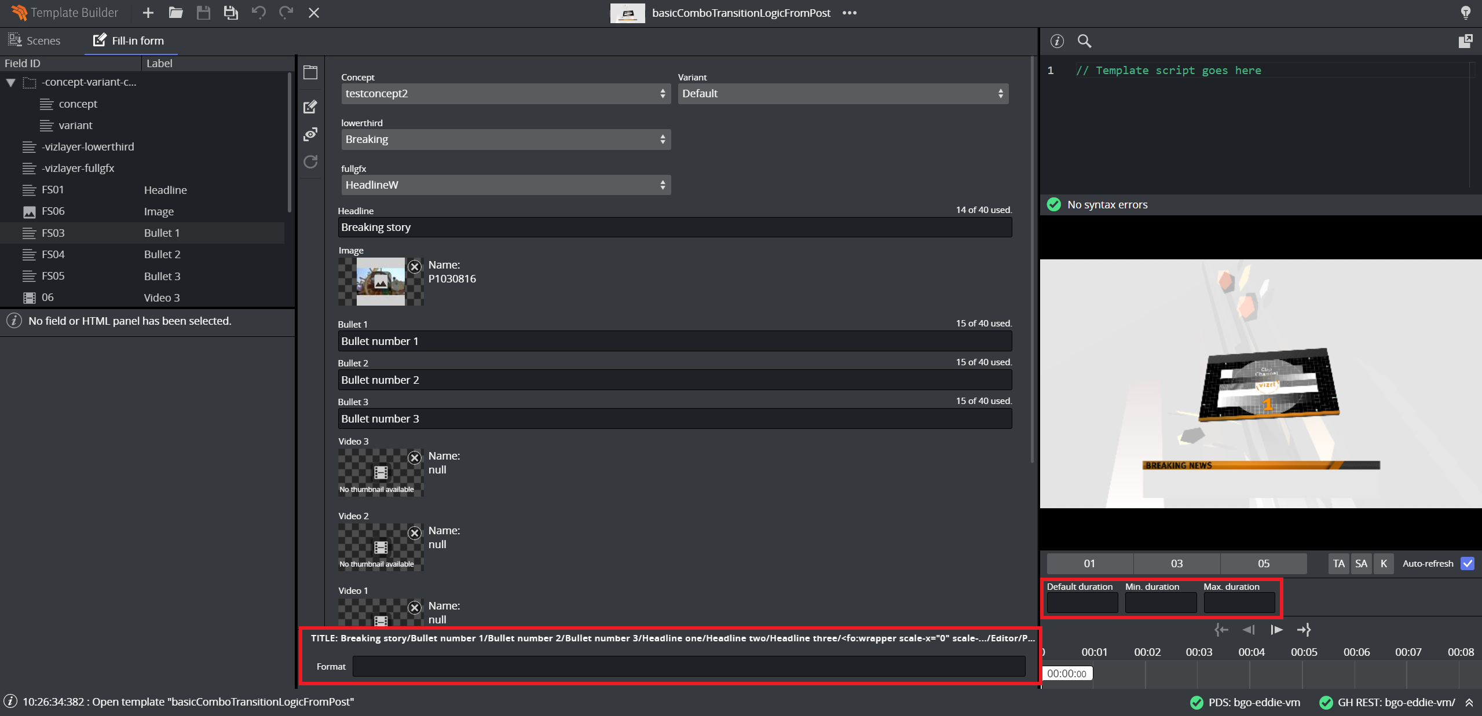The height and width of the screenshot is (716, 1482).
Task: Remove the P1030816 image with its X button
Action: coord(415,267)
